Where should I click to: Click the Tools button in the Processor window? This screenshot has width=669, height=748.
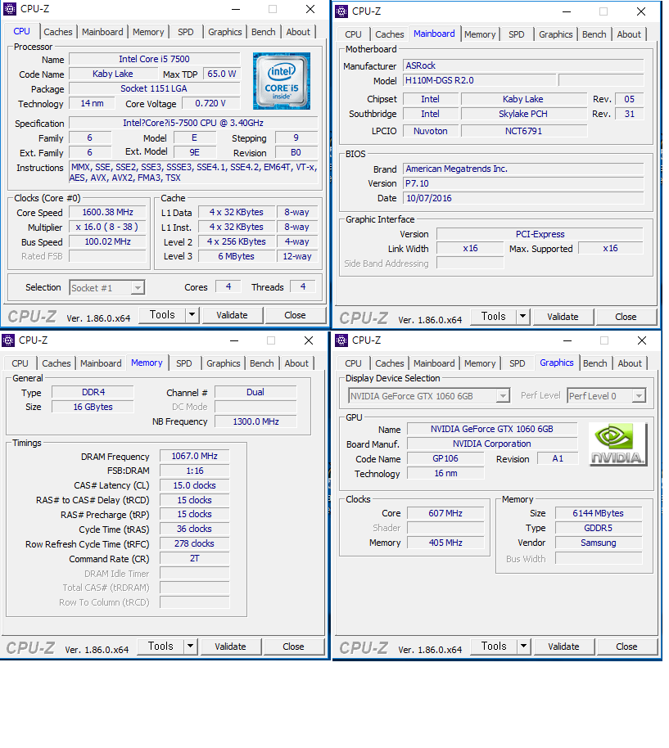tap(162, 315)
